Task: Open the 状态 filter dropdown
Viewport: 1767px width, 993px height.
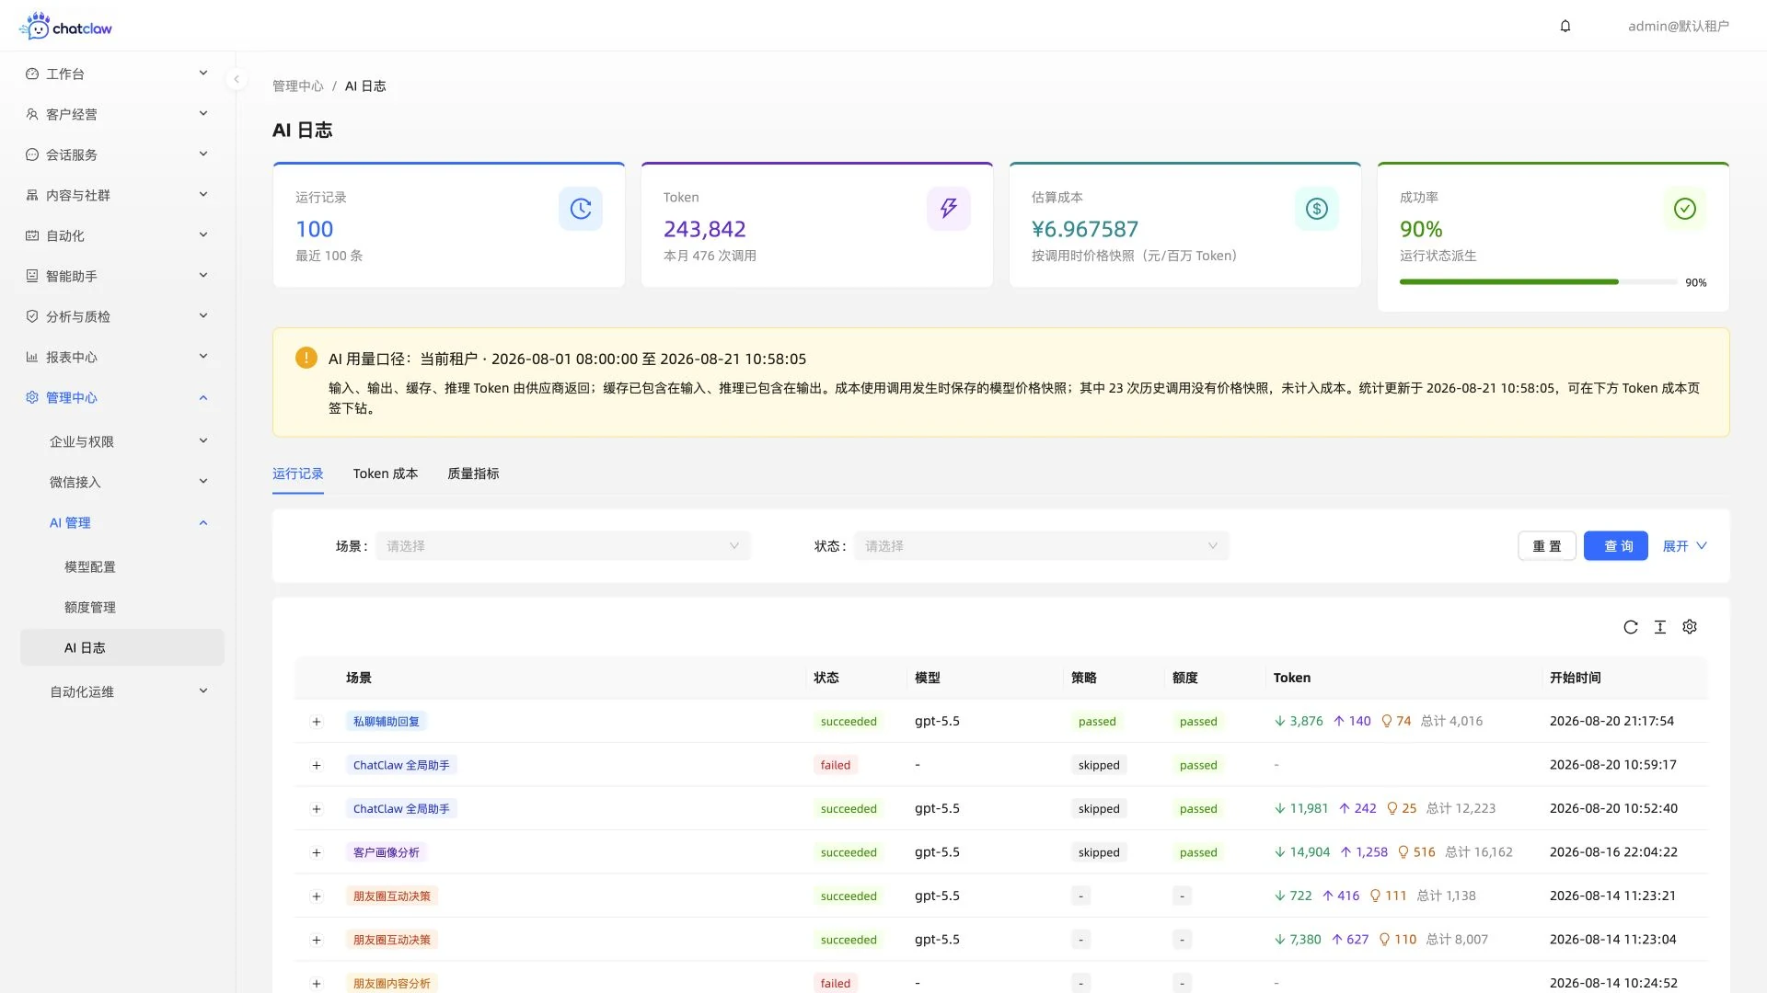Action: pos(1042,546)
